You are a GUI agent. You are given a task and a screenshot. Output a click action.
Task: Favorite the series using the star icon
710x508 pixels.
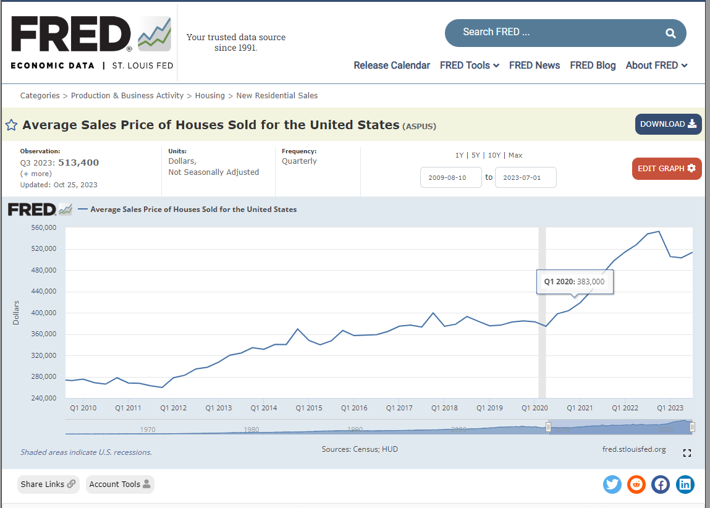click(11, 125)
